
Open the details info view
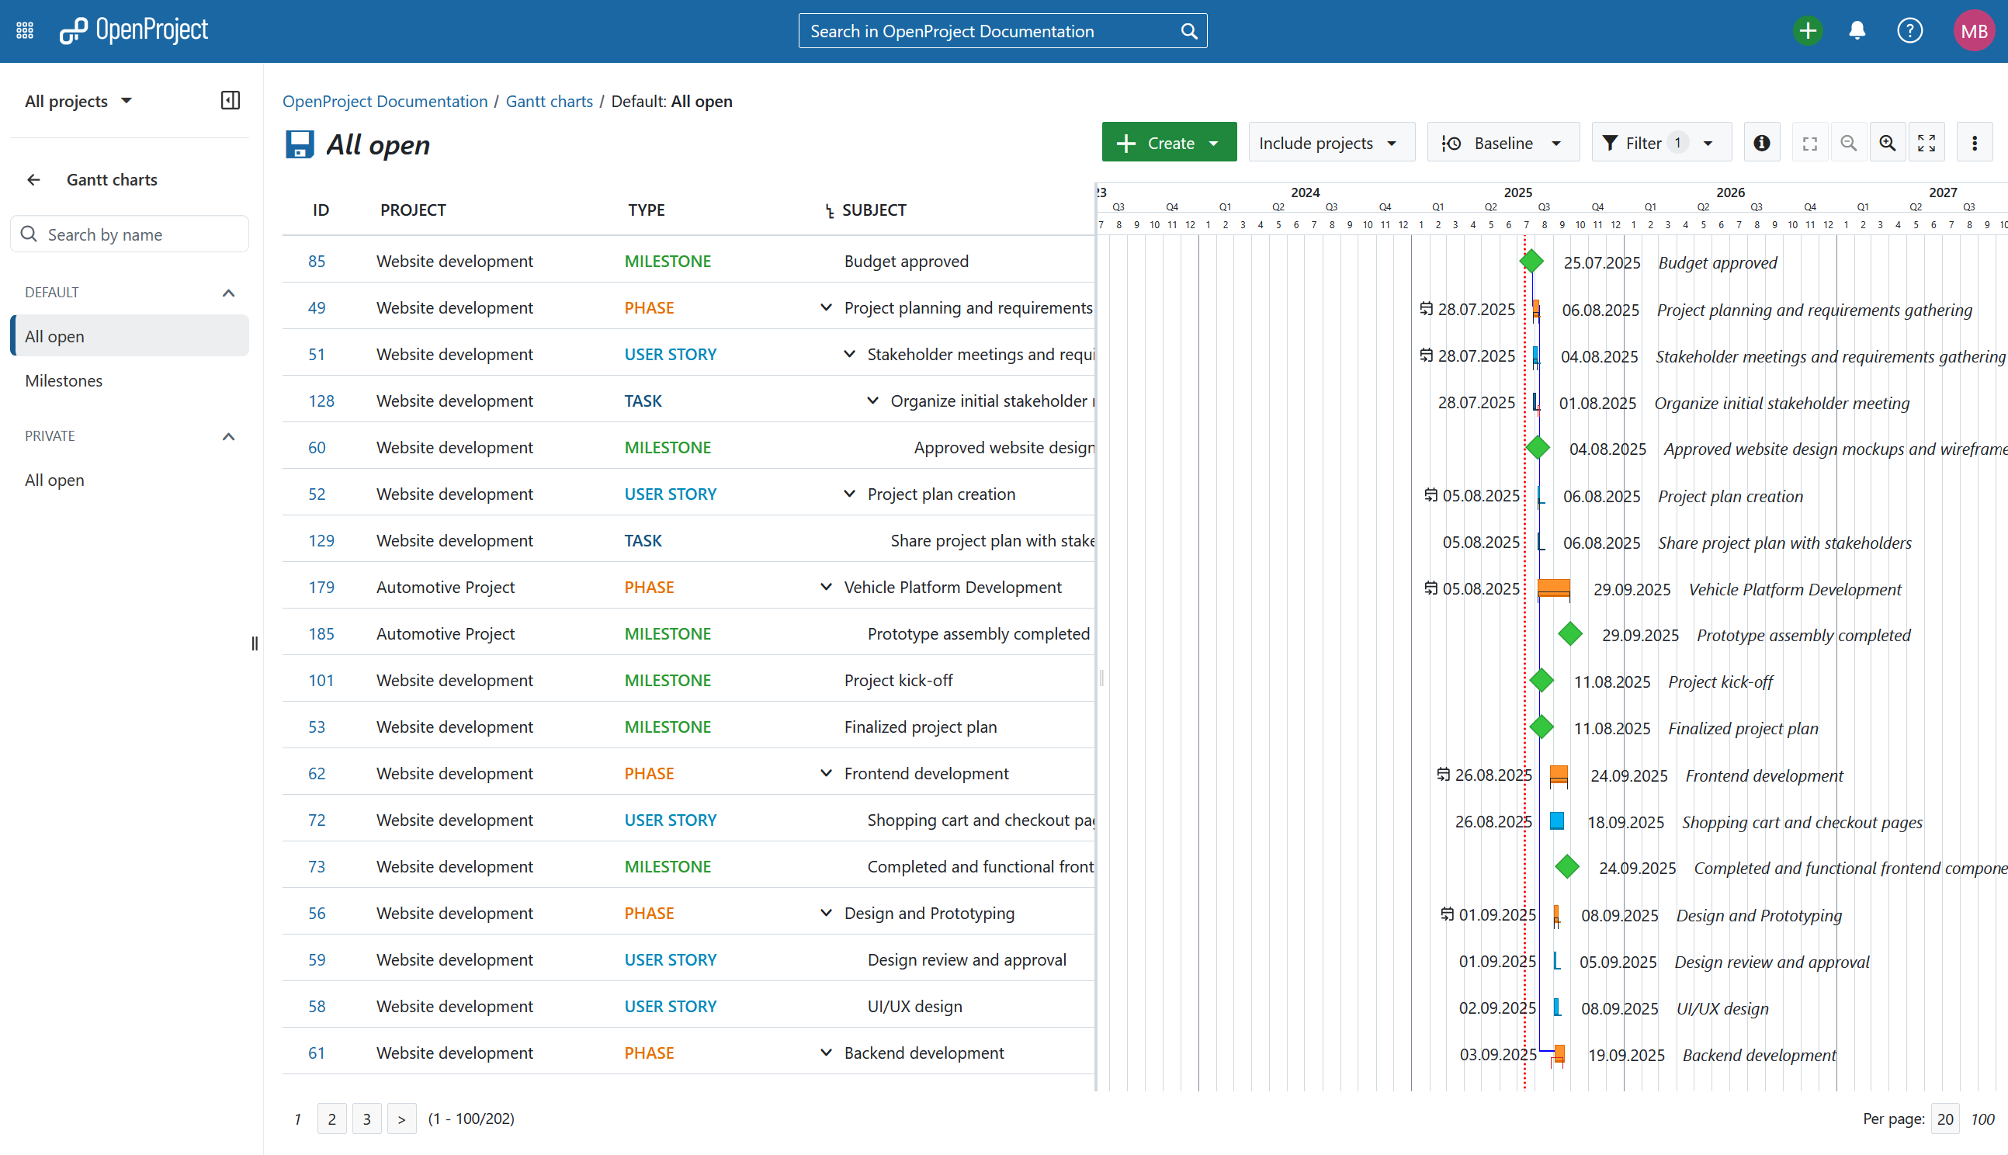pos(1761,143)
